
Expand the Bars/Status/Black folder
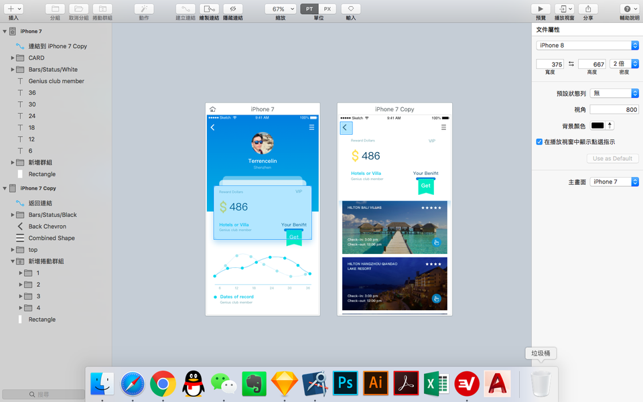tap(13, 214)
